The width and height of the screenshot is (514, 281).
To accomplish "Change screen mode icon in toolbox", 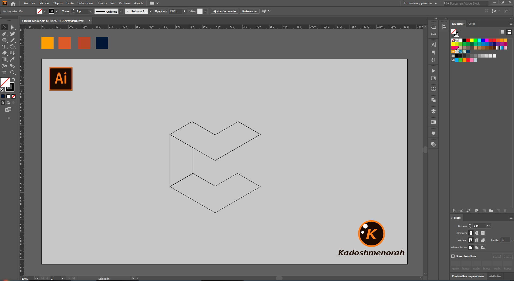I will tap(8, 109).
